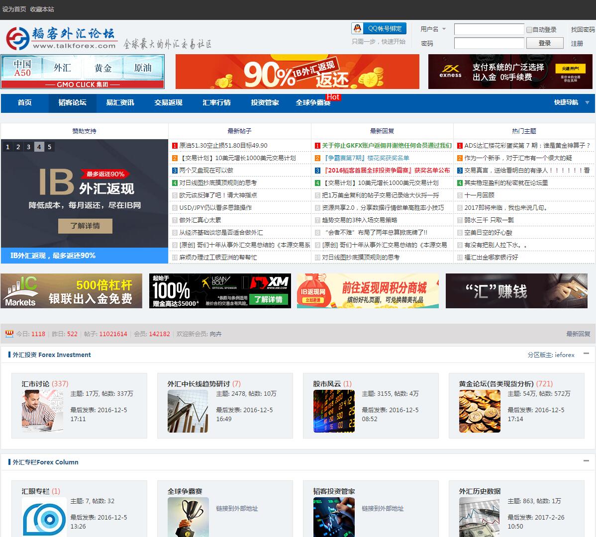The image size is (596, 537).
Task: Select slide number 1 in sponsor carousel
Action: pos(7,147)
